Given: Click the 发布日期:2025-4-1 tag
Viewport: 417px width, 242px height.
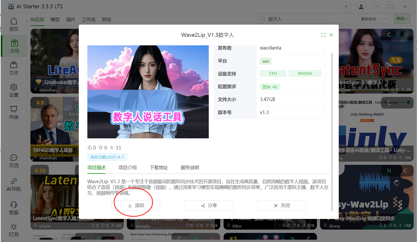Looking at the screenshot, I should 107,157.
